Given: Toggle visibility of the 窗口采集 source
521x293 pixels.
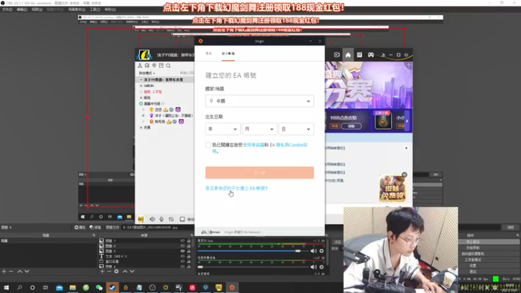Looking at the screenshot, I should pyautogui.click(x=182, y=262).
